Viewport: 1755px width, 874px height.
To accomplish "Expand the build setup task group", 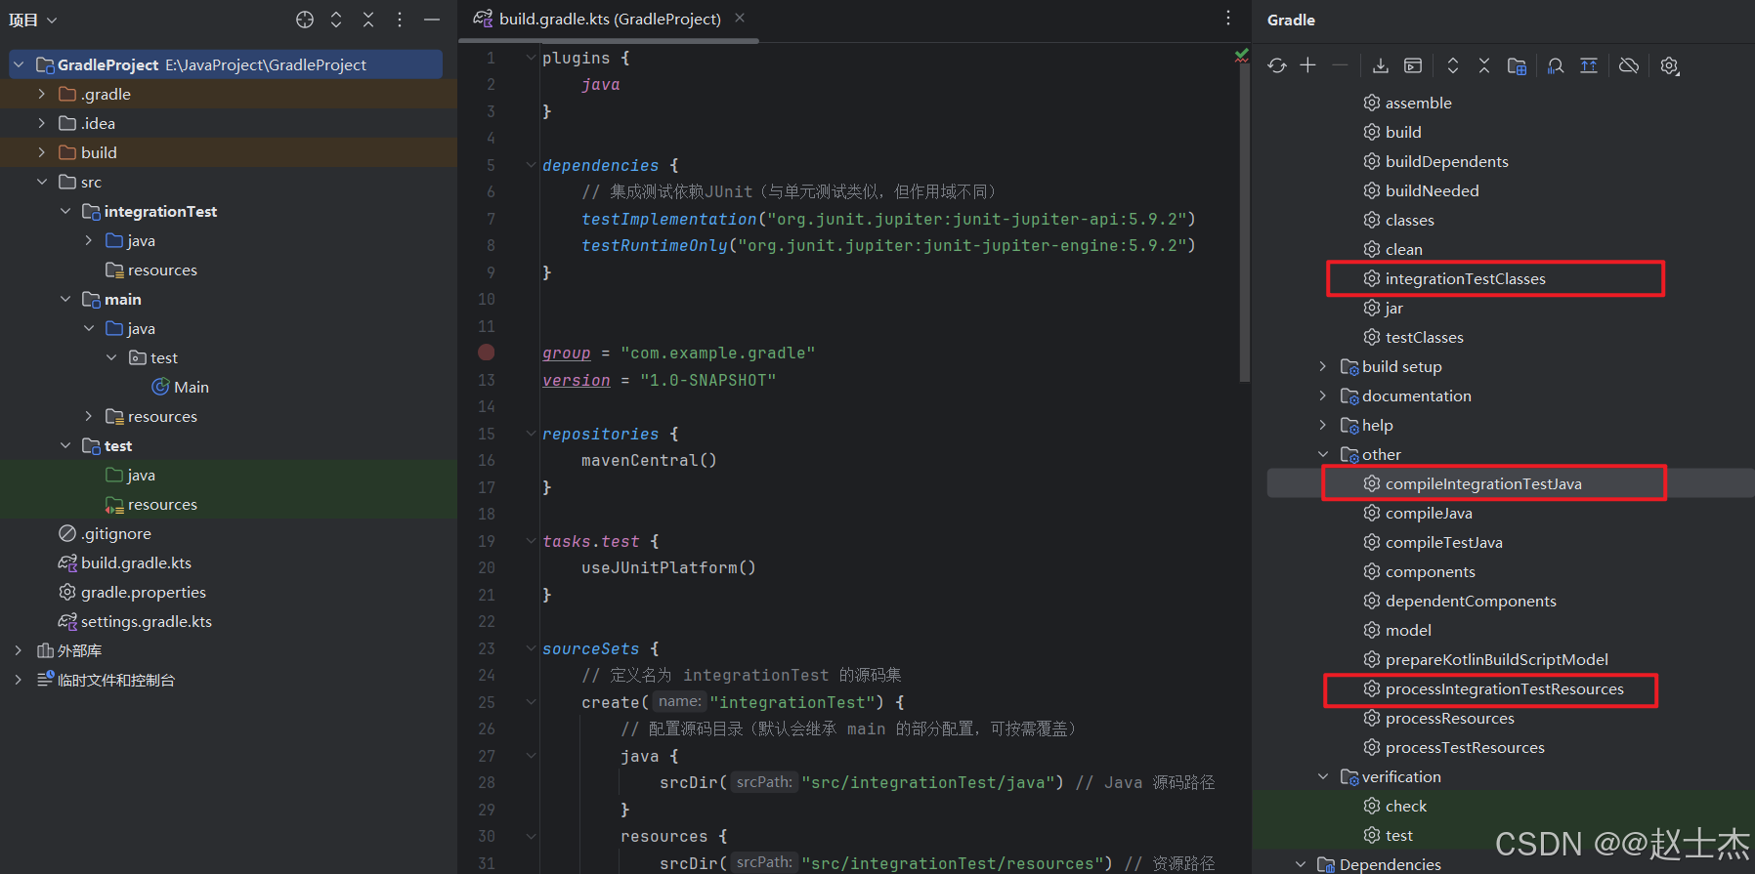I will 1323,366.
